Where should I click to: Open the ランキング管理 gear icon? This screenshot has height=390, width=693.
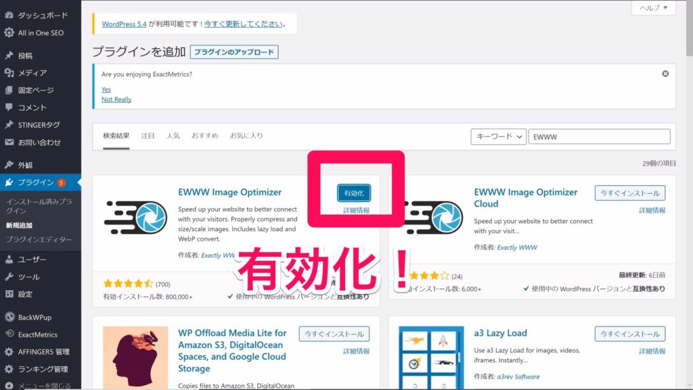pos(9,369)
